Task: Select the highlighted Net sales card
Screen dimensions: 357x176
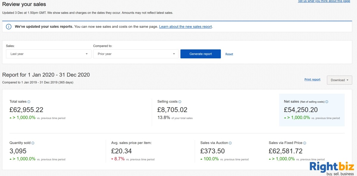Action: coord(312,110)
